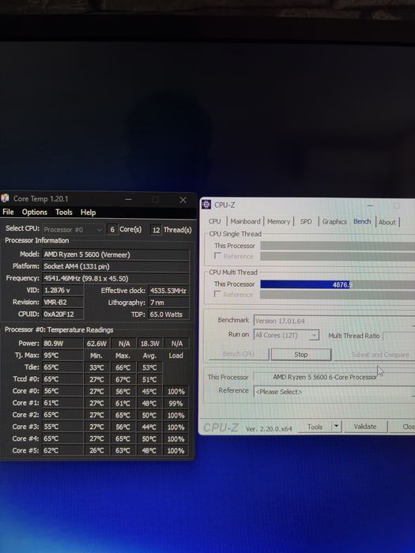The height and width of the screenshot is (553, 415).
Task: Switch to the Mainboard tab in CPU-Z
Action: click(245, 221)
